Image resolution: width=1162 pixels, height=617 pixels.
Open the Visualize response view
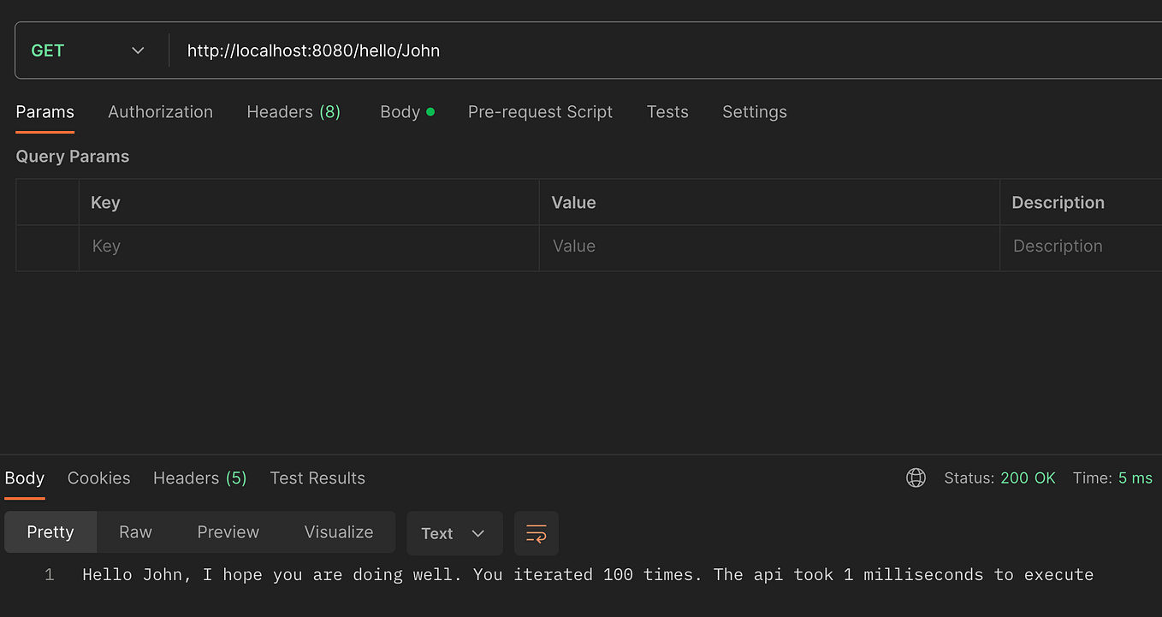pos(338,531)
